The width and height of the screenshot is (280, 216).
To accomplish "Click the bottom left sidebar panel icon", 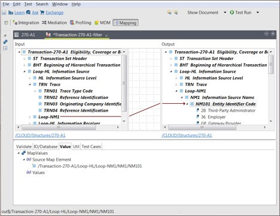I will [5, 48].
